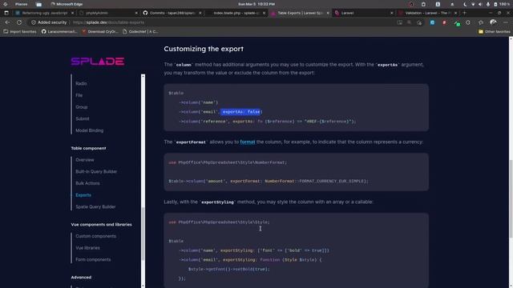513x288 pixels.
Task: Click the red extension icon in toolbar
Action: point(444,22)
